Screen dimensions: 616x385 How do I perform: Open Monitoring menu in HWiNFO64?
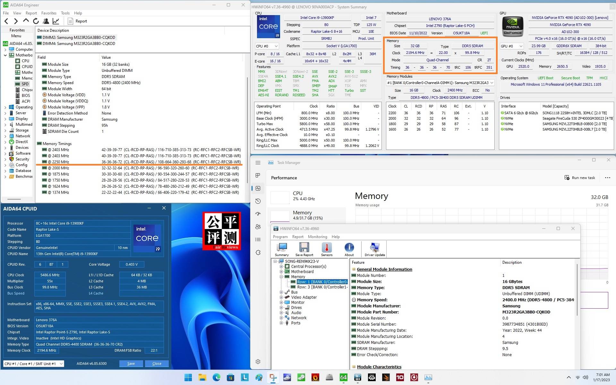[x=317, y=237]
